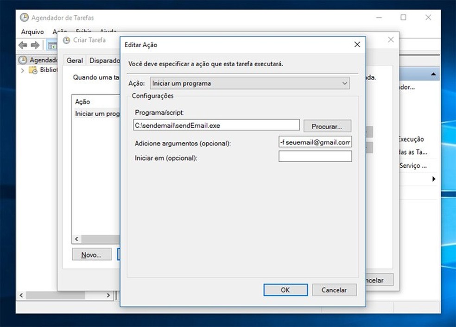Switch to Geral tab in Criar Tarefa
This screenshot has height=327, width=456.
click(x=75, y=61)
